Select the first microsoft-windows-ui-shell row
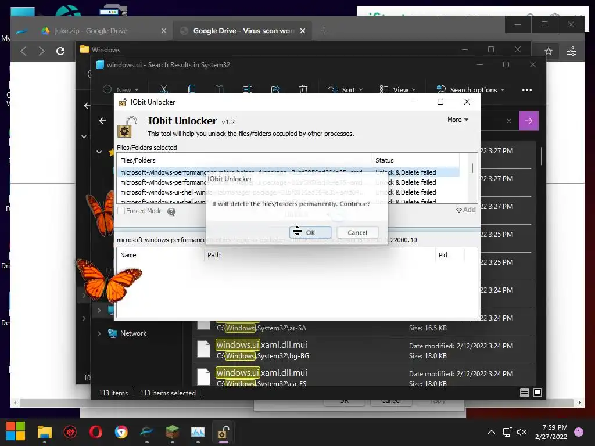The height and width of the screenshot is (446, 595). tap(288, 192)
